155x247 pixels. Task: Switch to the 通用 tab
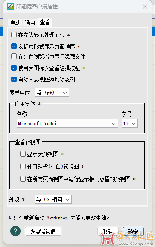click(x=30, y=23)
